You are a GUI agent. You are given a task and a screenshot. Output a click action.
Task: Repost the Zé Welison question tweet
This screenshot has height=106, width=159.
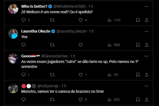point(52,20)
